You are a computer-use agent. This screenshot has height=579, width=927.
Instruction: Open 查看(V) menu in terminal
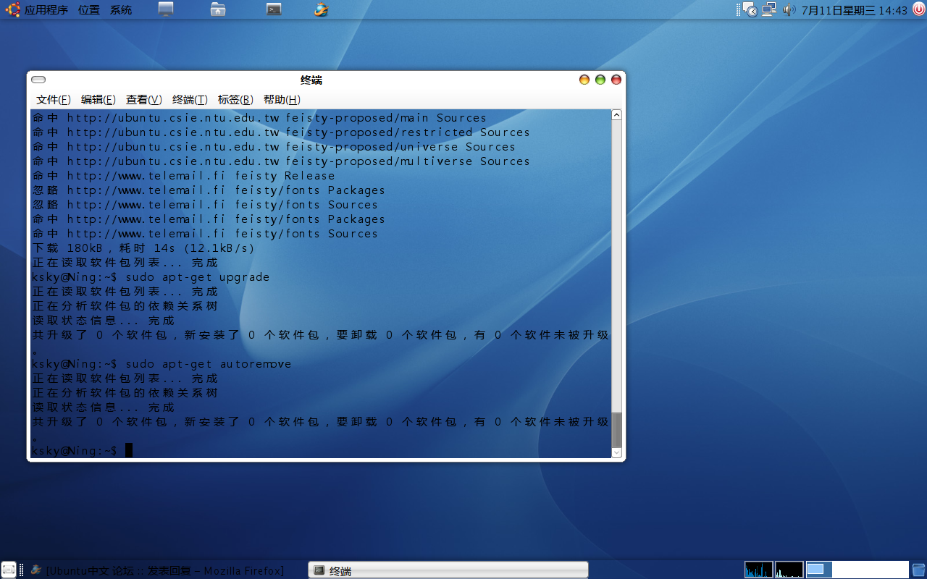click(x=143, y=100)
